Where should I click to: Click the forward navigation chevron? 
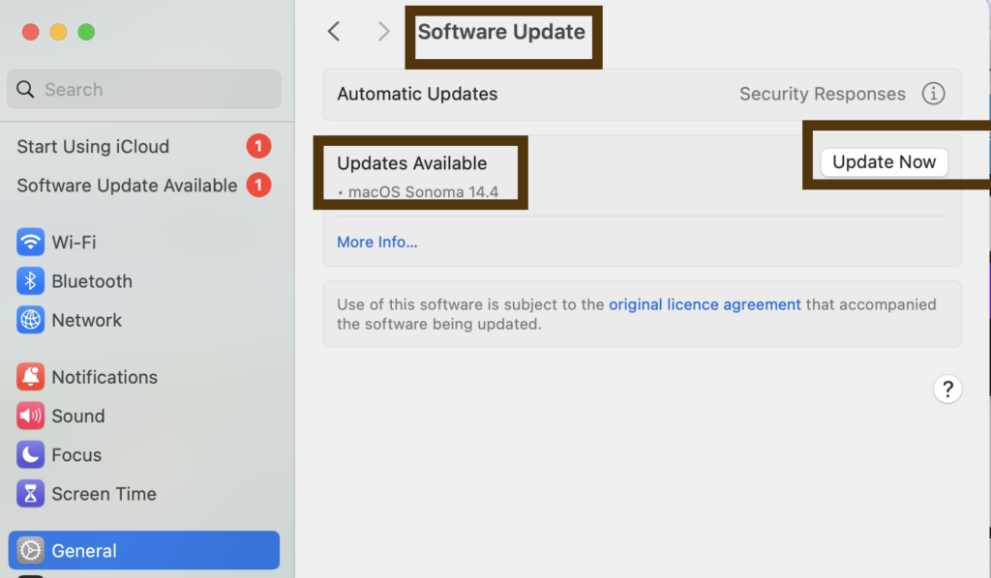point(383,31)
